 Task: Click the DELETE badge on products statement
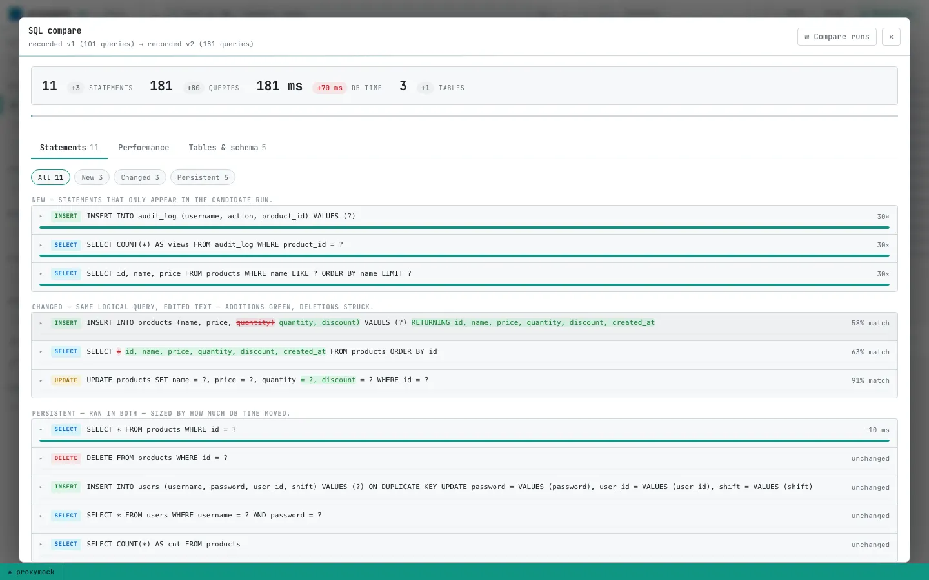[x=66, y=458]
